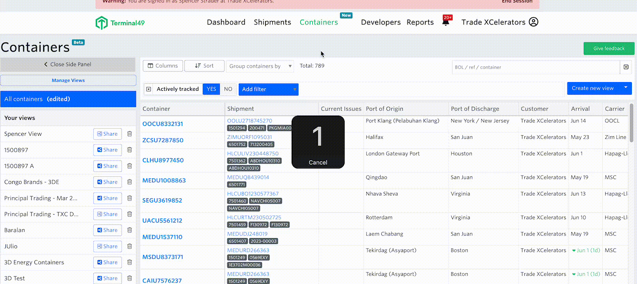Open the Reports menu item
The image size is (637, 284).
[x=420, y=22]
